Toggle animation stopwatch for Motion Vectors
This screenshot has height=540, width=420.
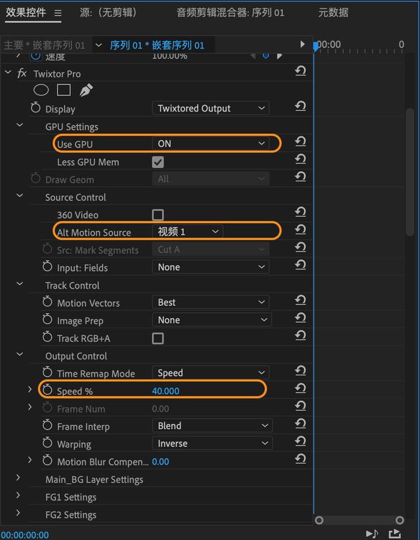tap(47, 302)
